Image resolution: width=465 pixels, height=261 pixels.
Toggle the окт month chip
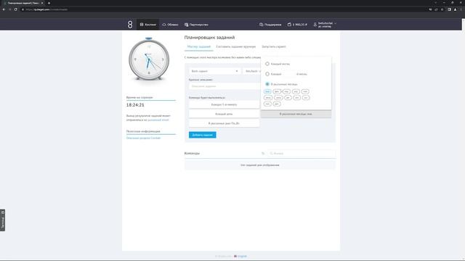tap(306, 98)
